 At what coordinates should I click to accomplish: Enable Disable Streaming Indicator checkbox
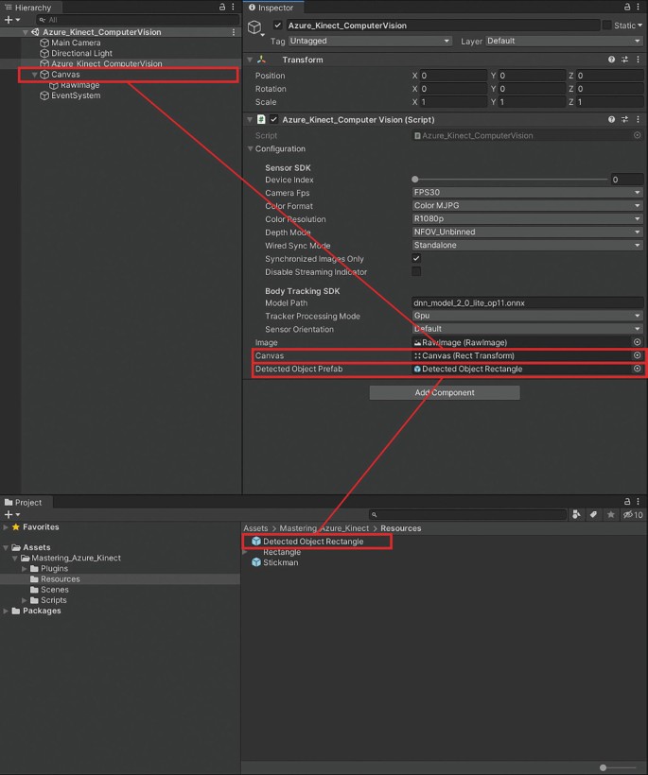(416, 272)
